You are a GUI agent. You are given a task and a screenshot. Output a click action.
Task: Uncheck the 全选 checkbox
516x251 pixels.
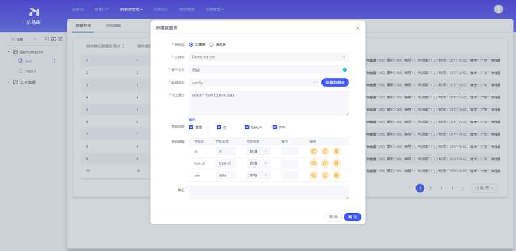coord(191,127)
